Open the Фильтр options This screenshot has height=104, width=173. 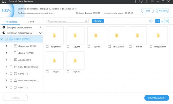[x=98, y=21]
